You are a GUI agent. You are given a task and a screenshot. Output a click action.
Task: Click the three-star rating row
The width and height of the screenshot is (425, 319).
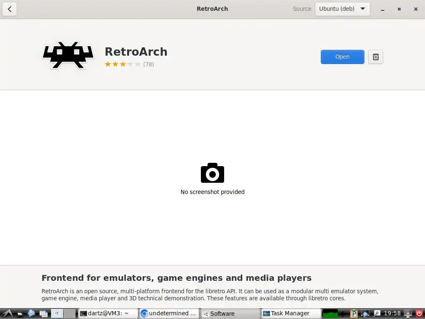click(122, 64)
